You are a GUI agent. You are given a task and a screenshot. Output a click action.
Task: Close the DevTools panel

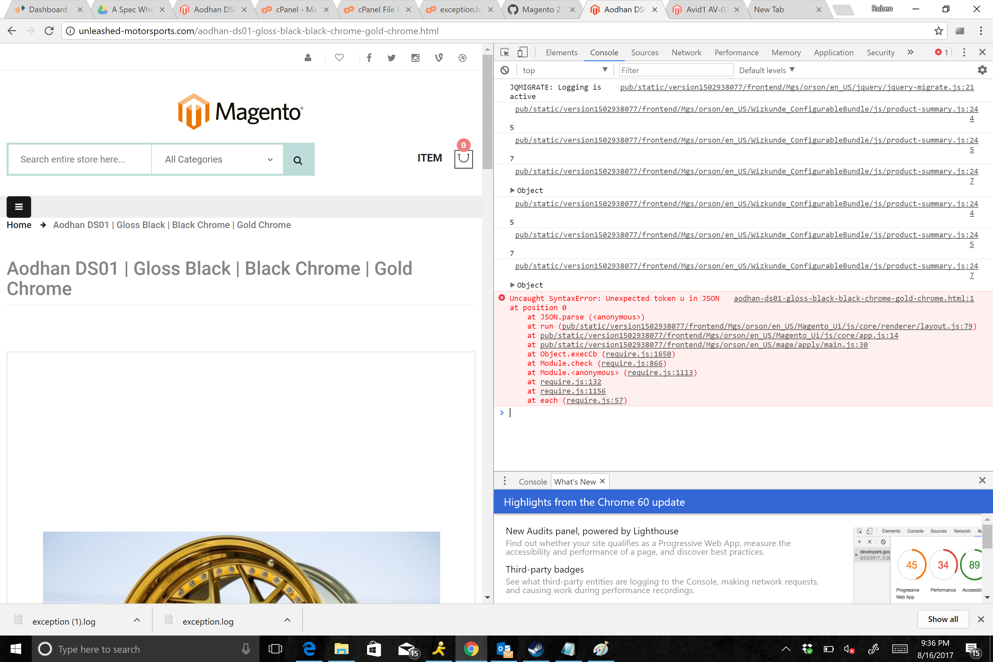[x=982, y=52]
